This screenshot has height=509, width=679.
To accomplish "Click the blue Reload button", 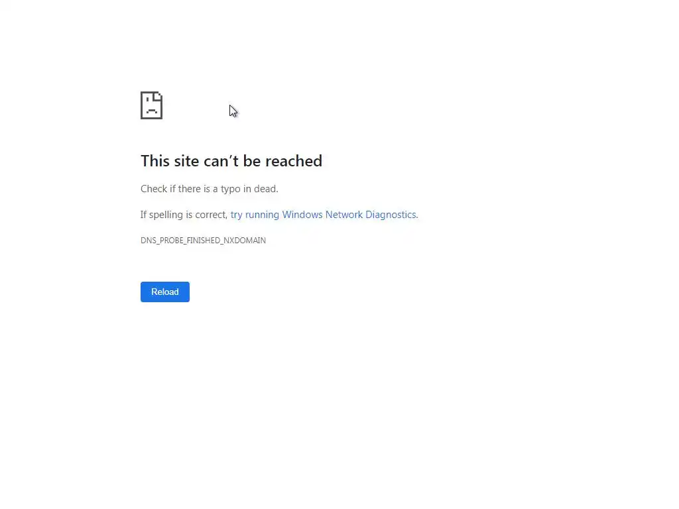I will coord(165,292).
